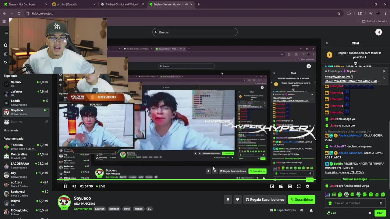Pause the live stream
This screenshot has height=219, width=390.
pyautogui.click(x=65, y=186)
